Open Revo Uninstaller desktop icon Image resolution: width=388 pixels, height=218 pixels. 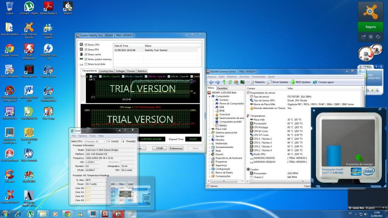9,72
